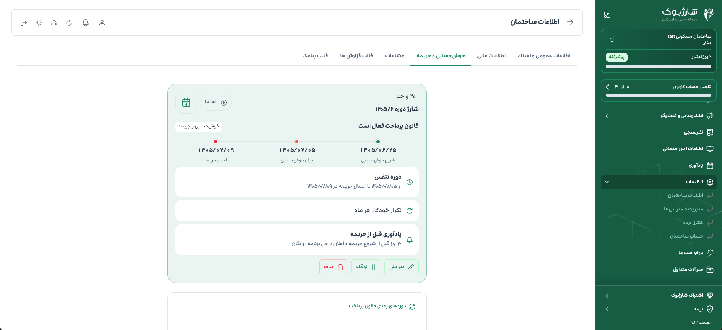Click the راهنما help button
Screen dimensions: 722x330
click(216, 103)
